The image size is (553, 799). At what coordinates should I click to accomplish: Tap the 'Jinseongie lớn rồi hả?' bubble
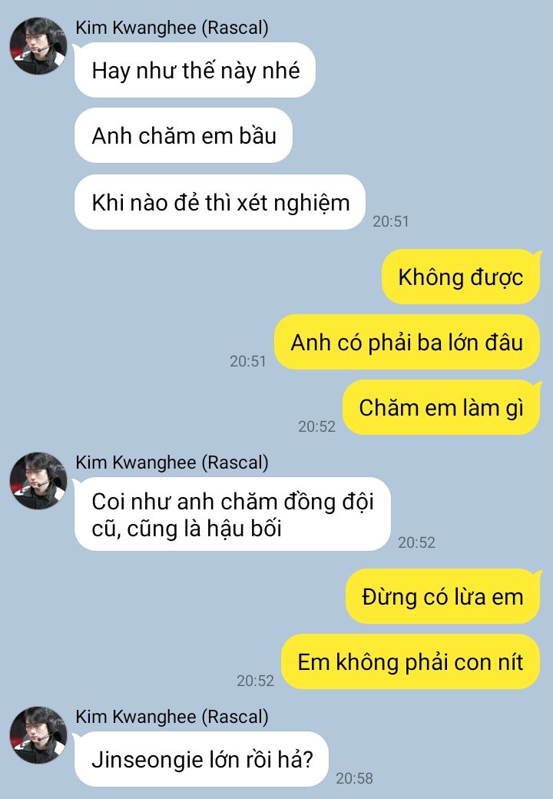[x=202, y=759]
